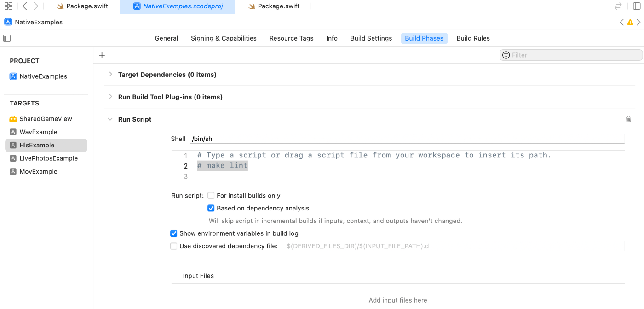The height and width of the screenshot is (309, 644).
Task: Click the LivePhotosExample app target icon
Action: point(13,158)
